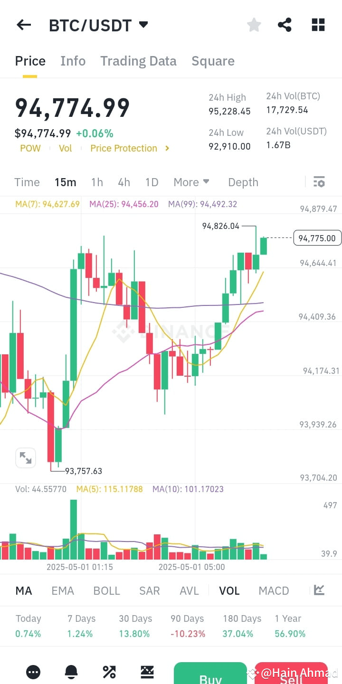Toggle favorite star for BTC/USDT
The width and height of the screenshot is (342, 684).
click(254, 25)
